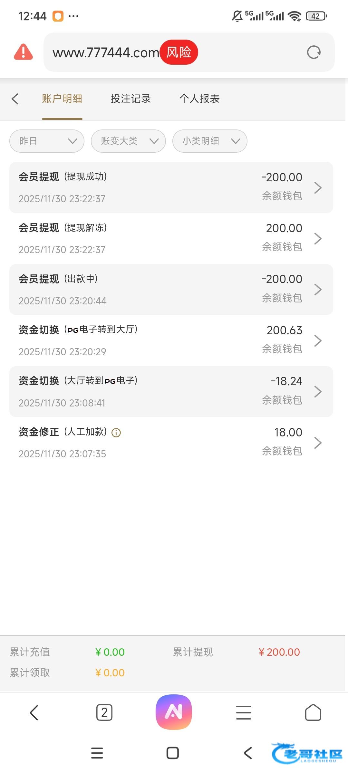The height and width of the screenshot is (773, 348).
Task: Tap the info icon beside 人工加款
Action: coord(116,433)
